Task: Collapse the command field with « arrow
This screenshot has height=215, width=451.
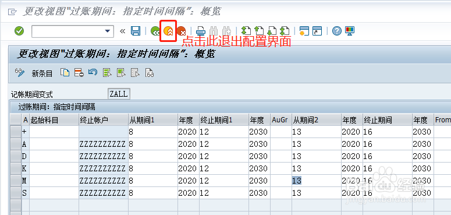Action: [123, 31]
